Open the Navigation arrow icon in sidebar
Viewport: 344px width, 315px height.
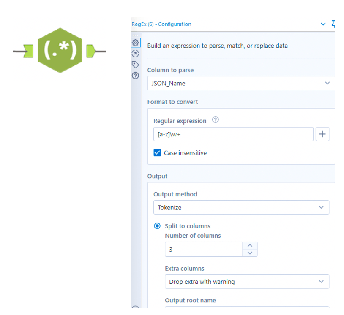[x=136, y=54]
